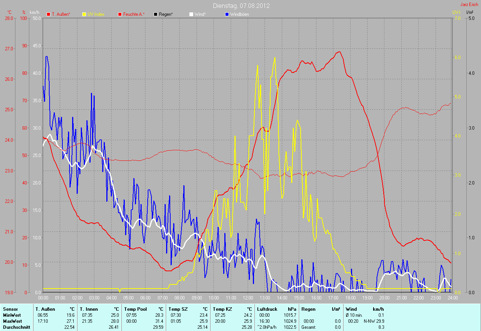
Task: Click the red Feuchte A. legend square
Action: 119,14
